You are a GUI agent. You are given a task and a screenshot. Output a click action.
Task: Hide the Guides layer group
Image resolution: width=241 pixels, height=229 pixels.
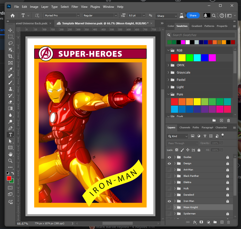169,157
